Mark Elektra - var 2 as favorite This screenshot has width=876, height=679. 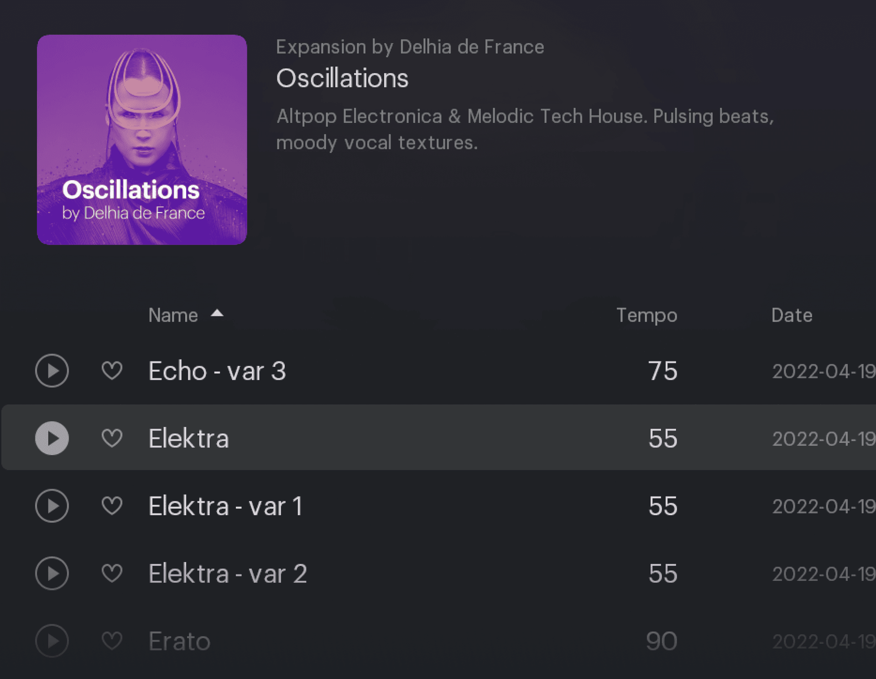[112, 573]
